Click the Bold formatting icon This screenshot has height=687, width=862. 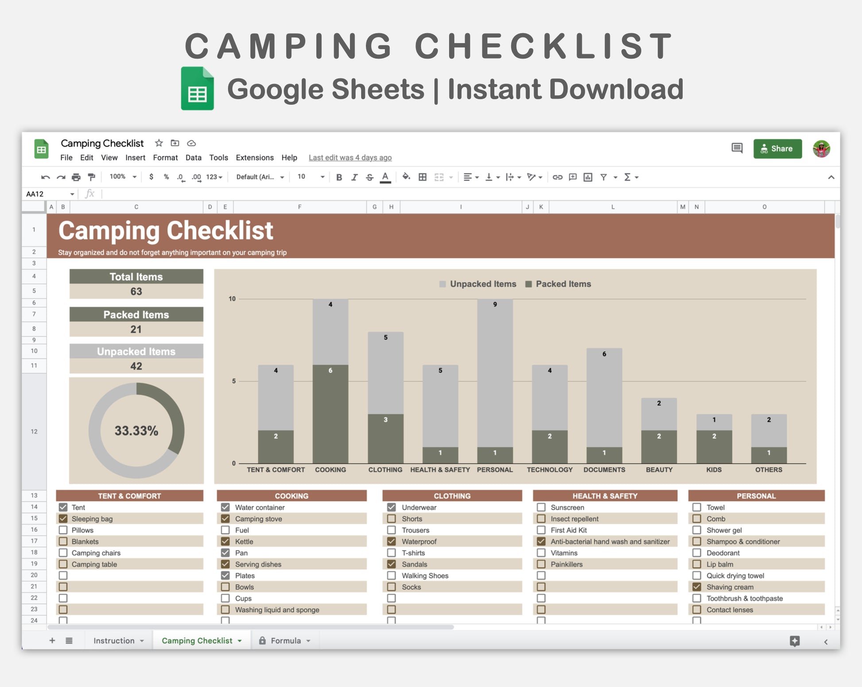[339, 177]
